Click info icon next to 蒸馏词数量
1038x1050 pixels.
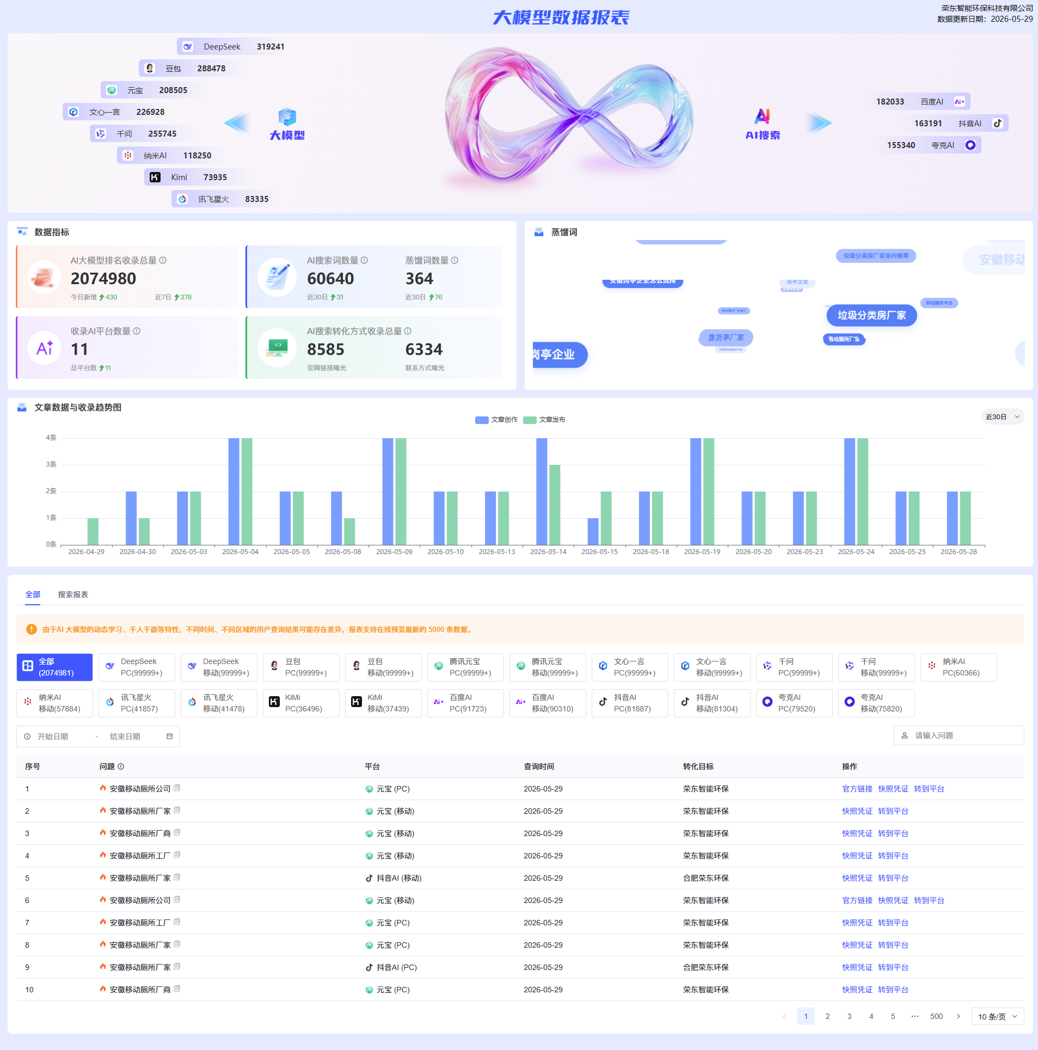pos(454,261)
